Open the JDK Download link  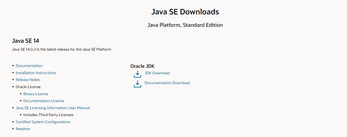click(x=157, y=73)
